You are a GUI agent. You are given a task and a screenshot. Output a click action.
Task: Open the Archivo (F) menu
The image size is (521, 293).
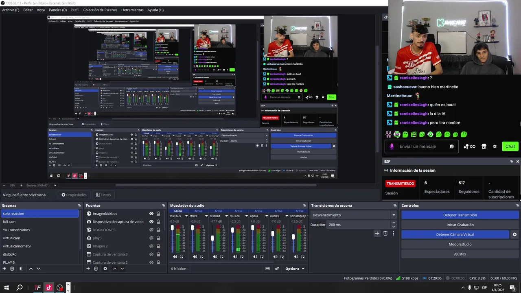[x=11, y=10]
